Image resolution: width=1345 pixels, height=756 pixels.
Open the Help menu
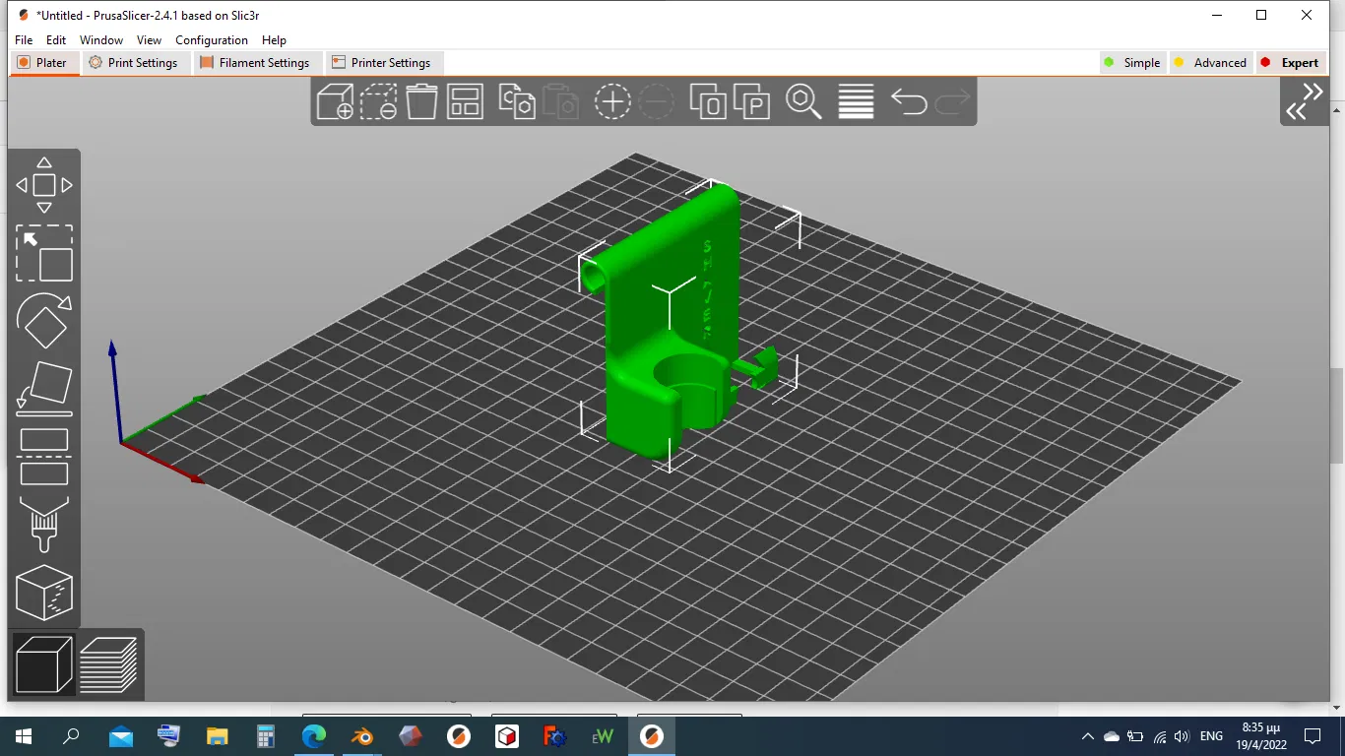(x=274, y=40)
